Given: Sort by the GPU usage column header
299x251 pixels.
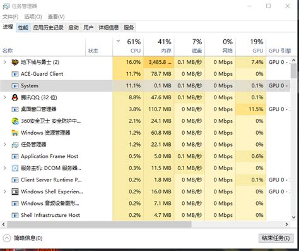Looking at the screenshot, I should pos(251,47).
